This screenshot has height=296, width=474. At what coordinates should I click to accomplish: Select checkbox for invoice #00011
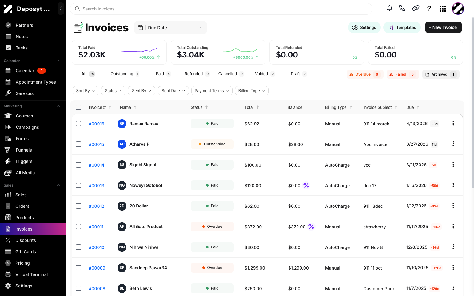(78, 227)
